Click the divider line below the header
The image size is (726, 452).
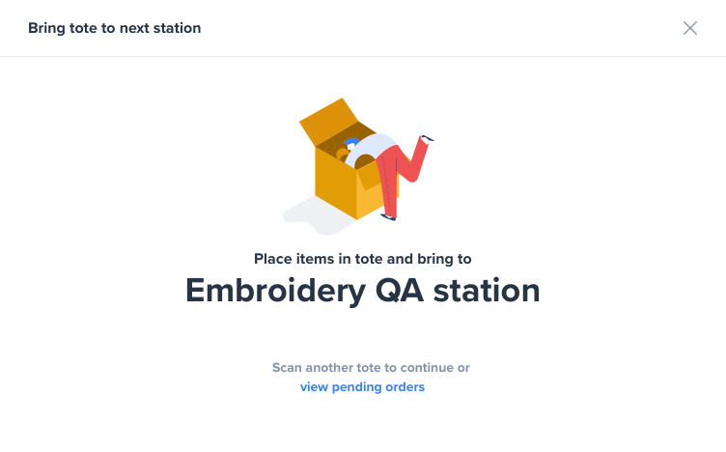(x=363, y=56)
